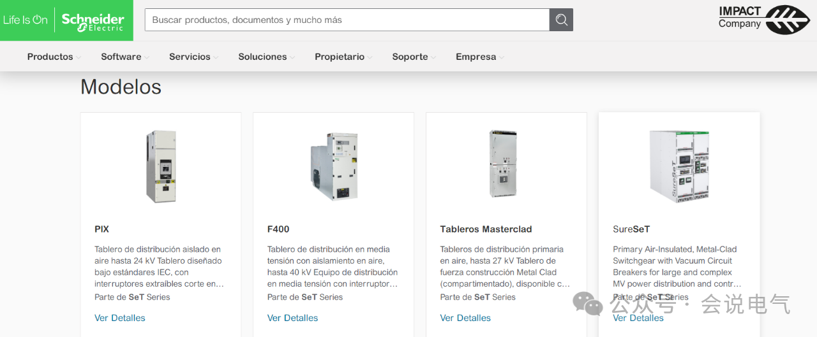Expand the Servicios dropdown menu
Viewport: 817px width, 337px height.
click(x=193, y=57)
